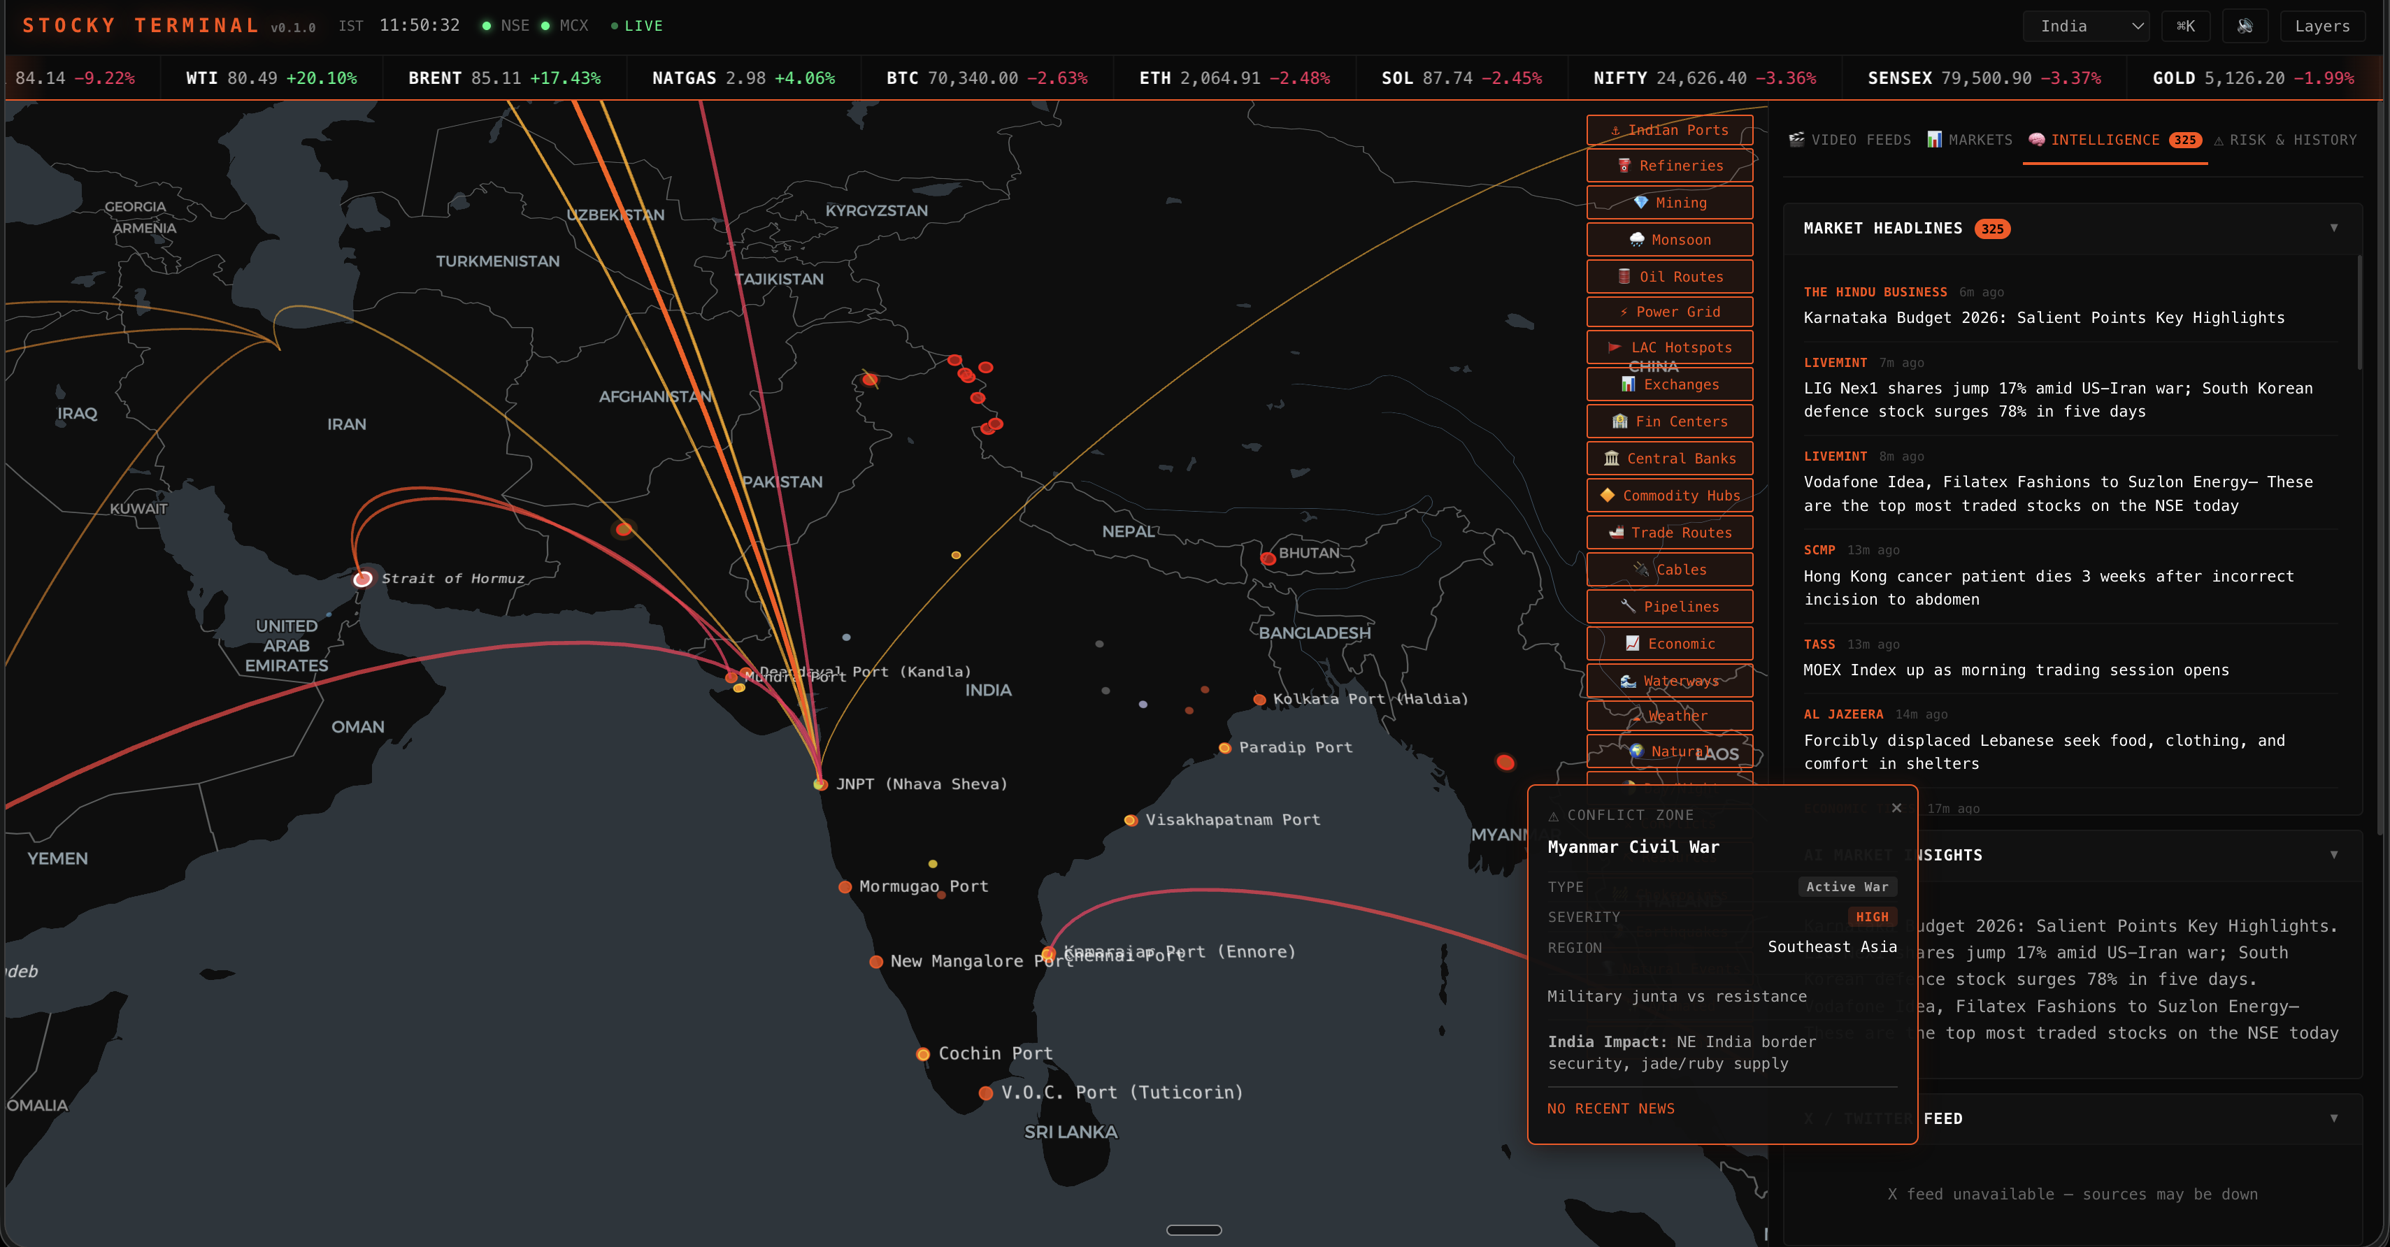Click the Visakhapatnam Port map marker
The image size is (2390, 1247).
(1130, 821)
